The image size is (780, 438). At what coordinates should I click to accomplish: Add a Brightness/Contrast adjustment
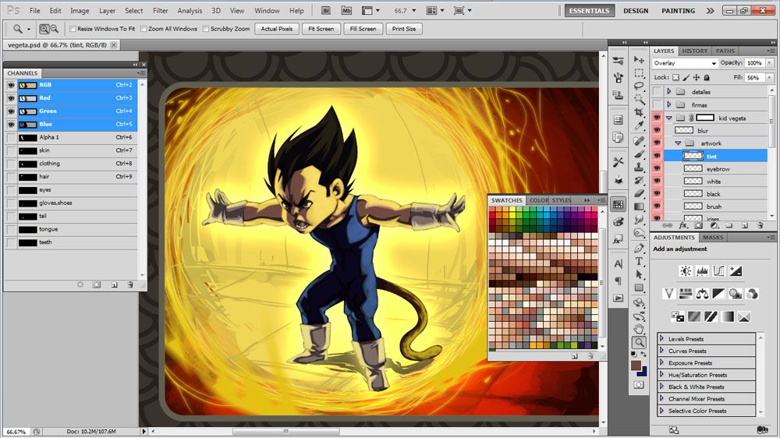point(686,271)
